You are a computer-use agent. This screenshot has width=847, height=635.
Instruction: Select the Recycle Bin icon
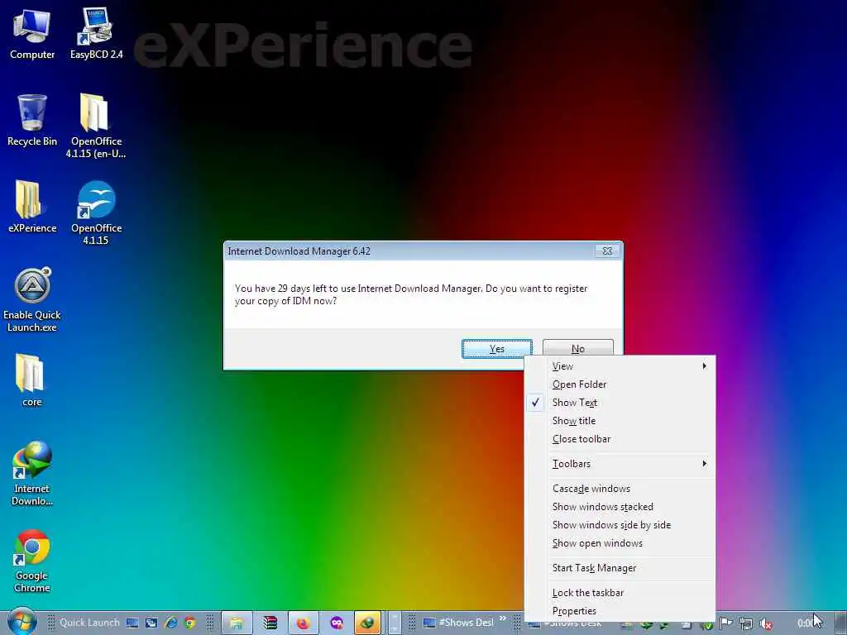(x=32, y=120)
